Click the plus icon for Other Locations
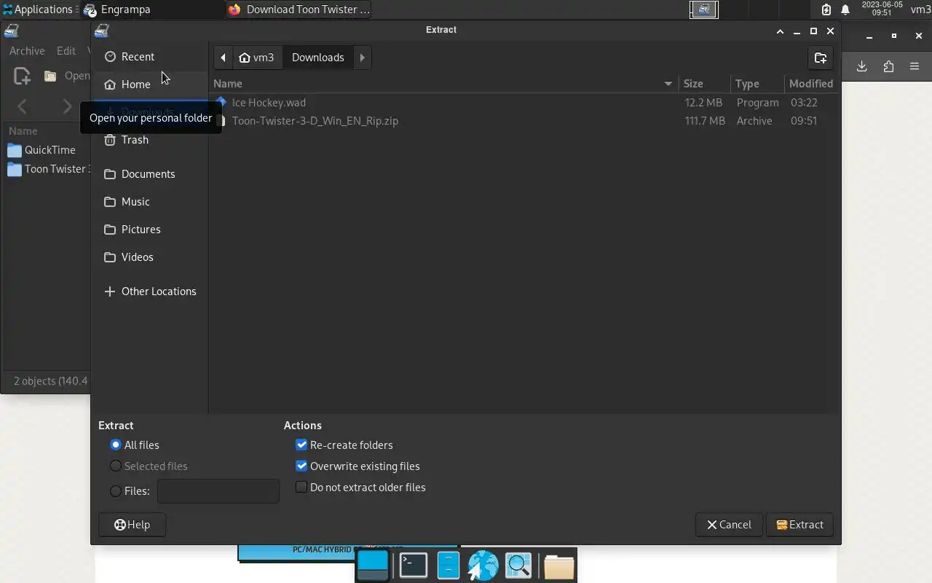The height and width of the screenshot is (583, 932). pyautogui.click(x=110, y=291)
